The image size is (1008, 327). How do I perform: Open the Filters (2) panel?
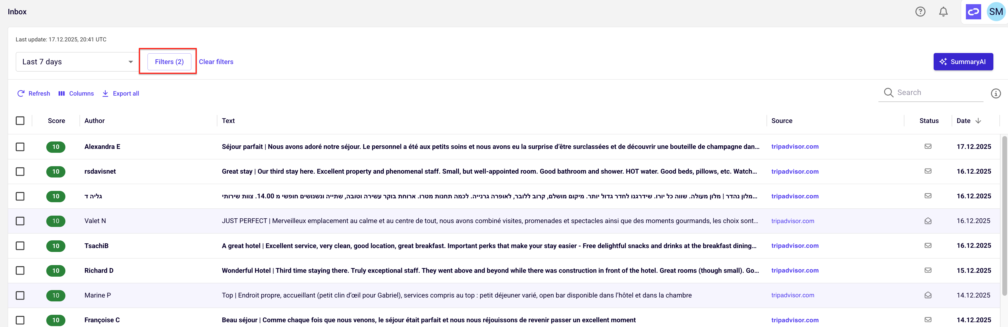point(169,62)
